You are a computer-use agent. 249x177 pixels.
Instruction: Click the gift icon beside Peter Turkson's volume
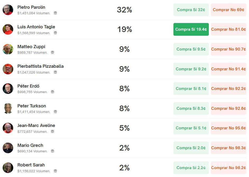[55, 112]
